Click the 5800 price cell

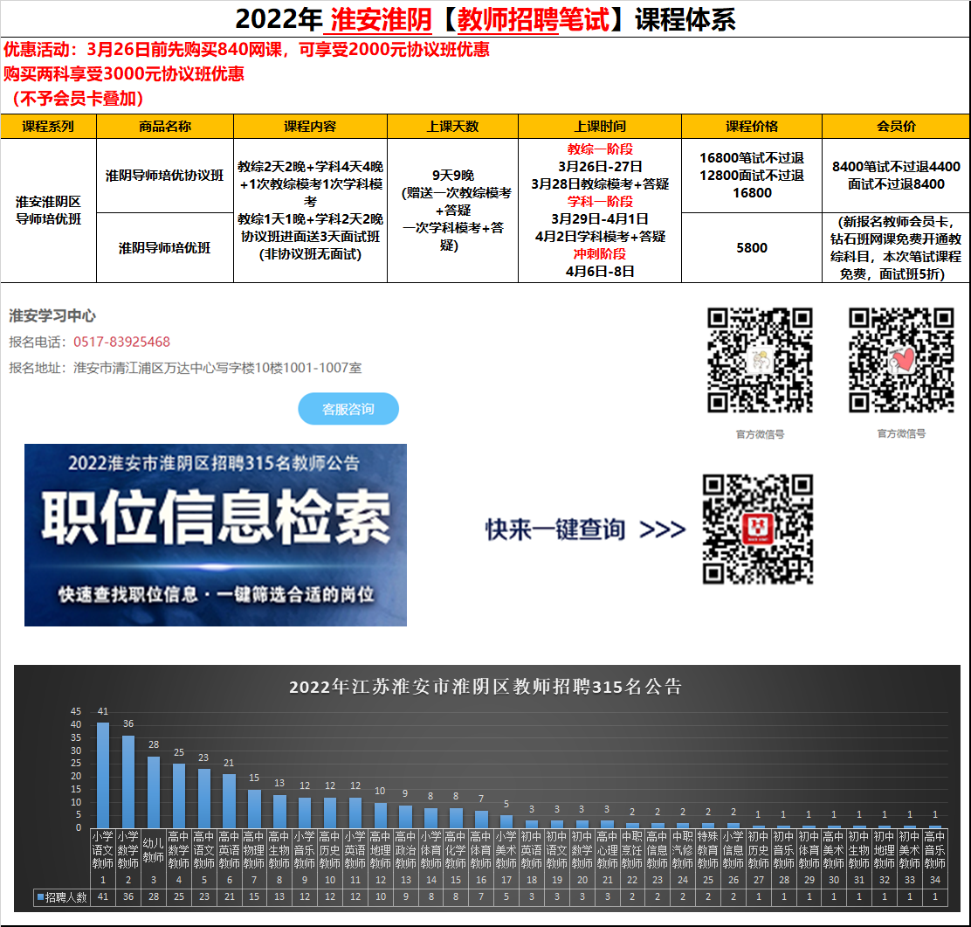[x=751, y=247]
